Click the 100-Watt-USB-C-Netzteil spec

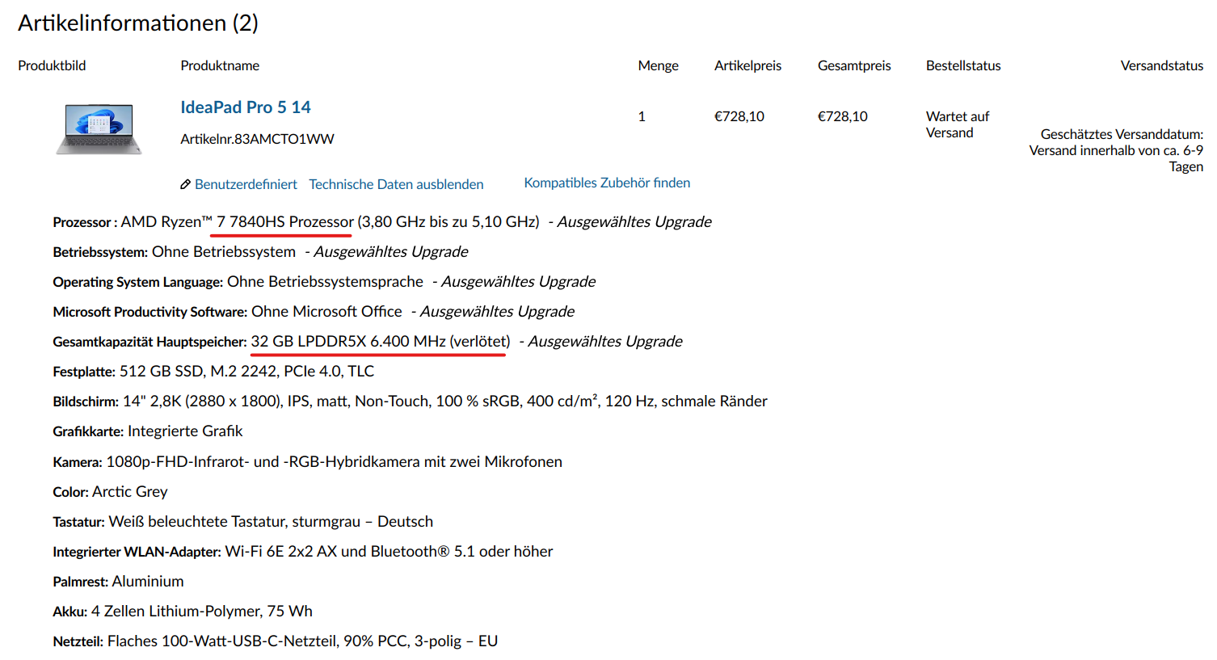(x=275, y=641)
